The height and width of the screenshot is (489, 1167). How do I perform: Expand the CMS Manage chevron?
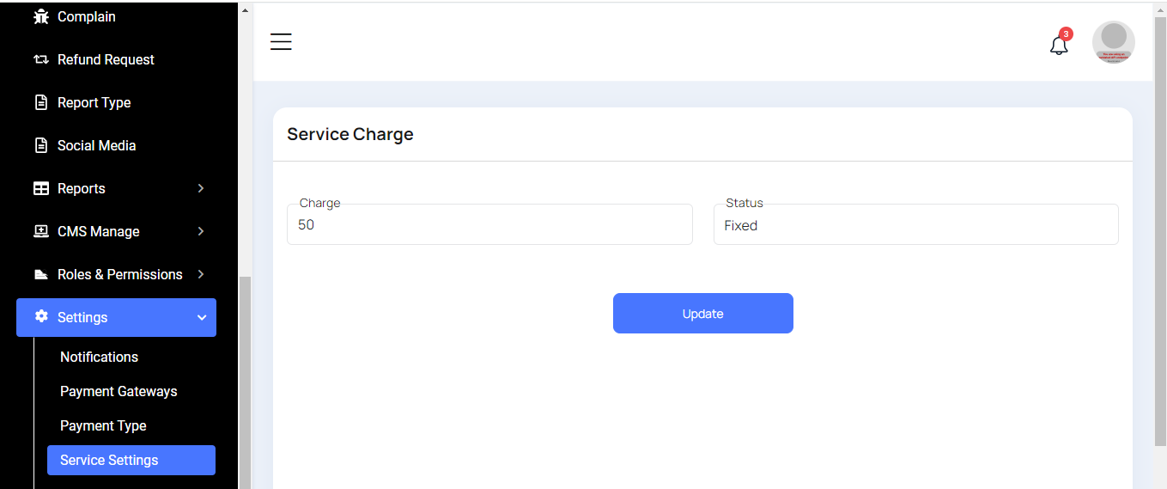pyautogui.click(x=201, y=231)
